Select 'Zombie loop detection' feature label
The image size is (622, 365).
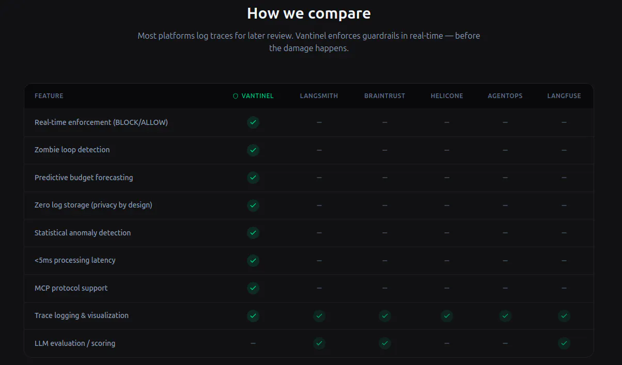pyautogui.click(x=72, y=150)
